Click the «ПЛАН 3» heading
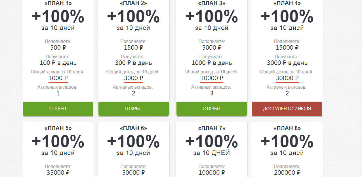362x177 pixels. [x=212, y=3]
